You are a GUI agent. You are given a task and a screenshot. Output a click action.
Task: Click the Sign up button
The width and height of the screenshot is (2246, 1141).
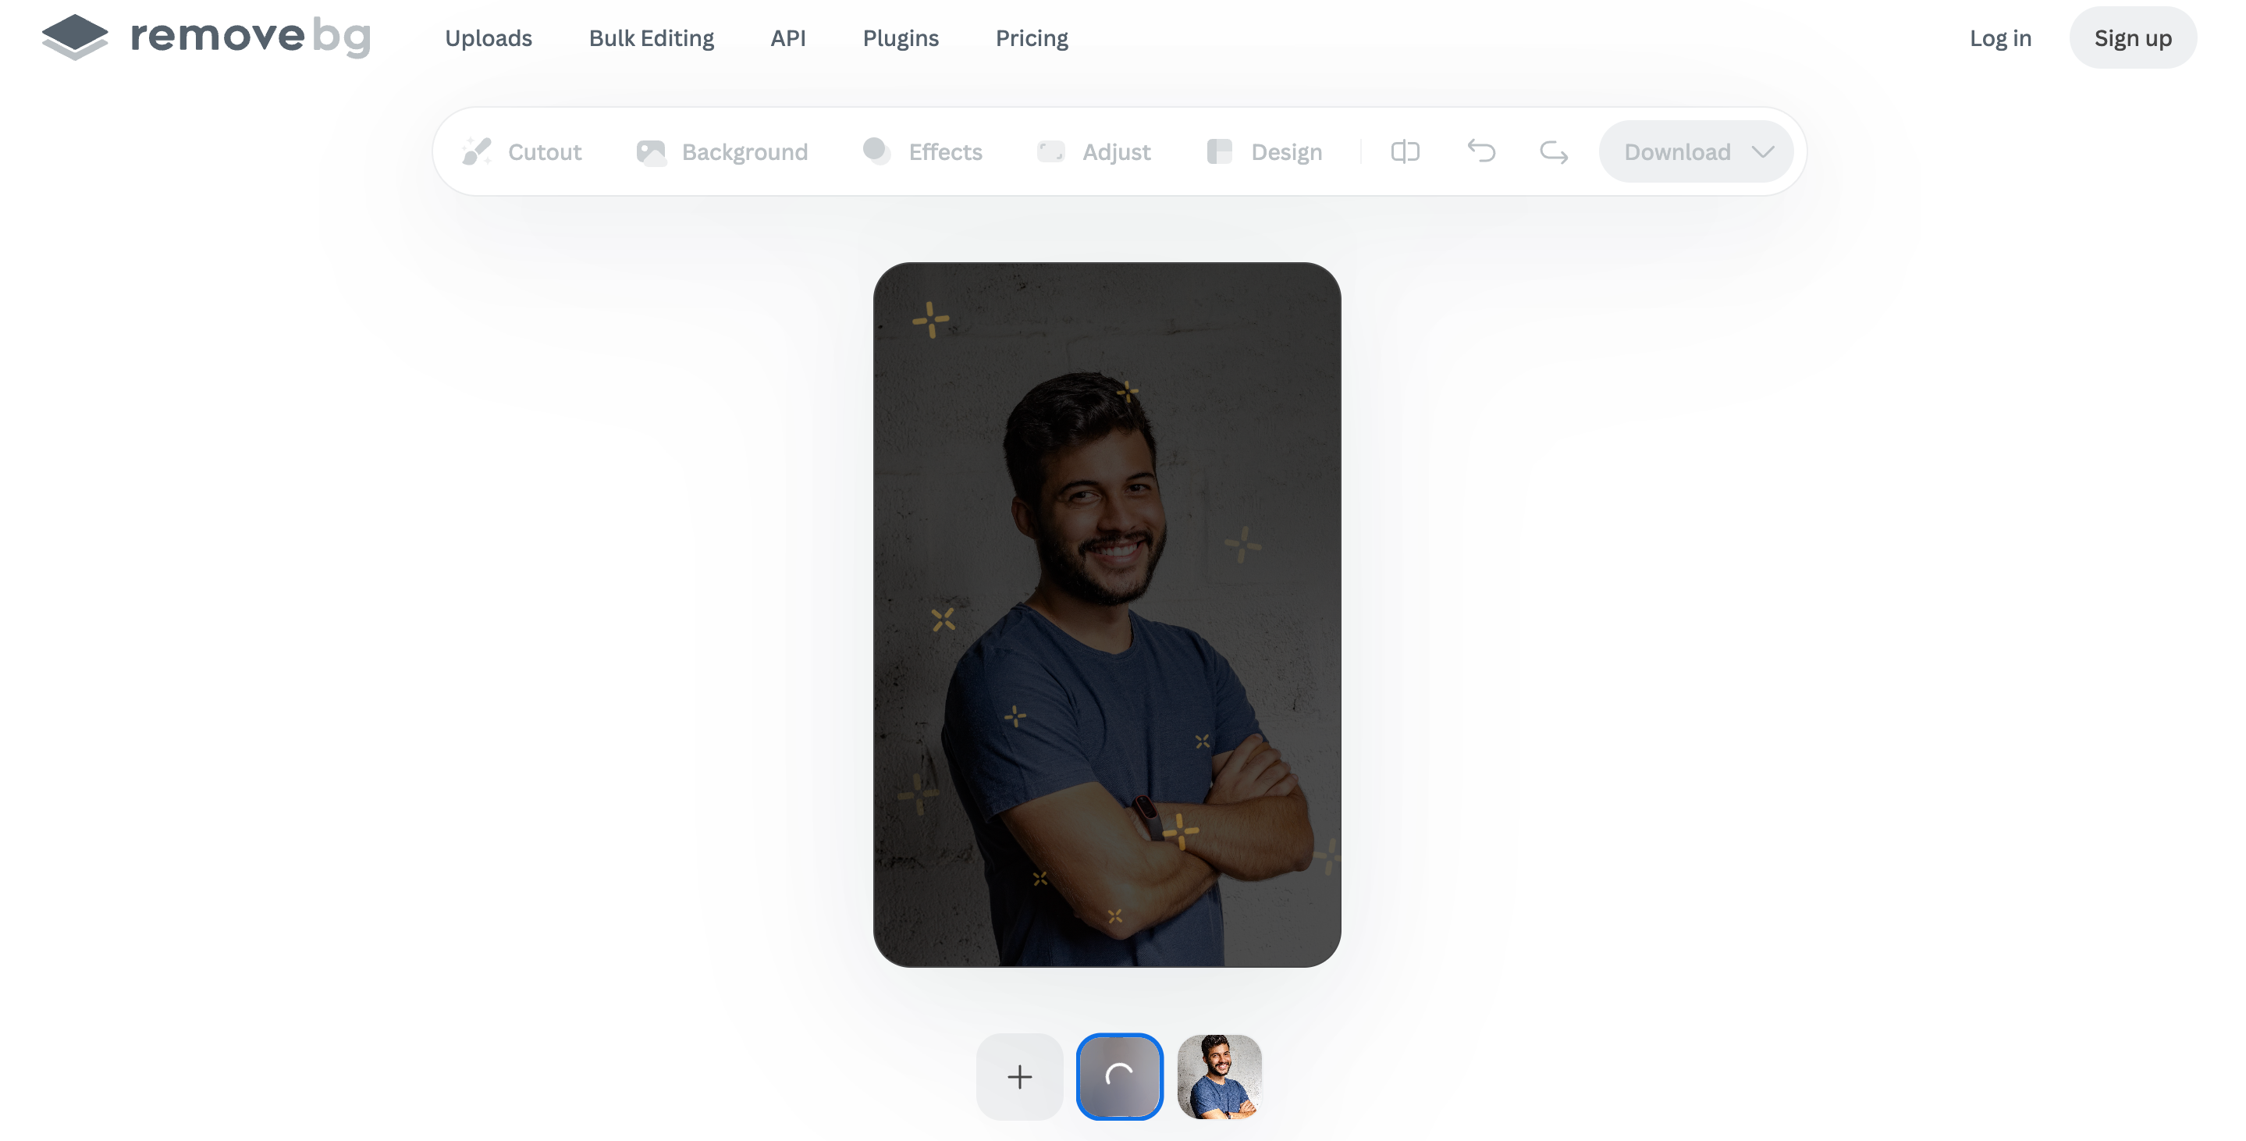tap(2133, 38)
